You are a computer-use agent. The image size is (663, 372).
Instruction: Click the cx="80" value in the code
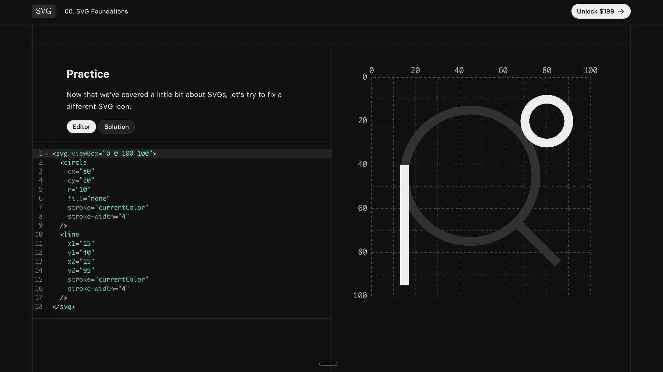[80, 172]
